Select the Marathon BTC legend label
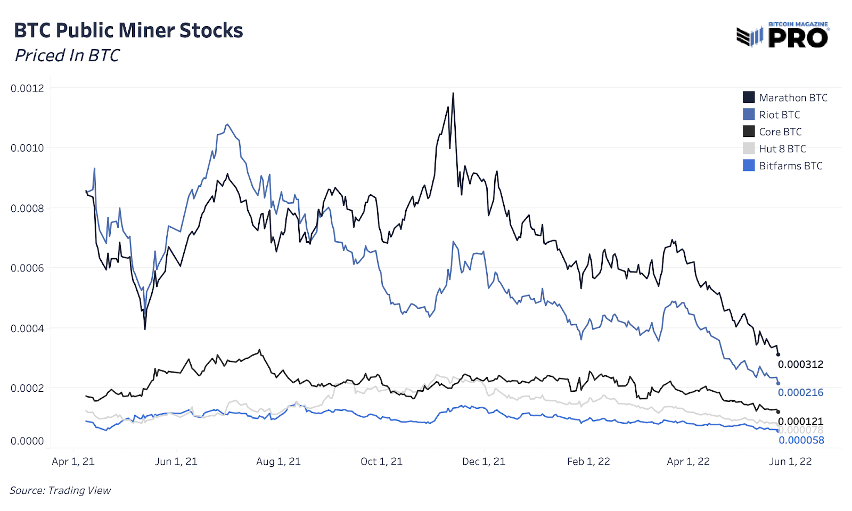Viewport: 852px width, 511px height. point(793,97)
